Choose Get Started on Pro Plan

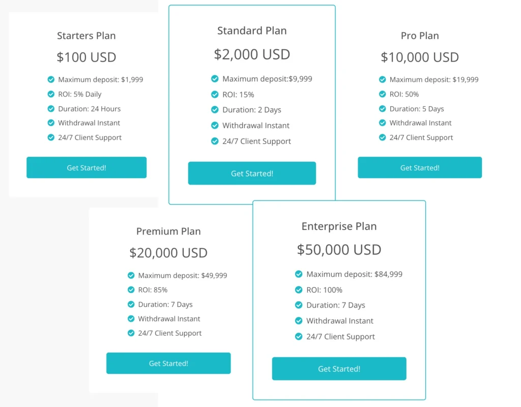click(420, 167)
